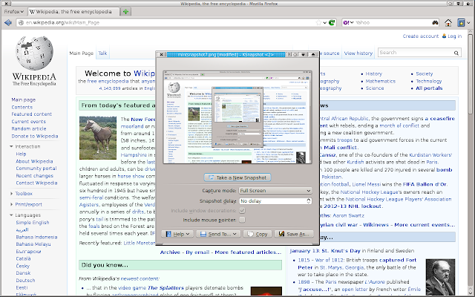Open the URL history dropdown arrow
Screen dimensions: 475x297
click(x=325, y=23)
